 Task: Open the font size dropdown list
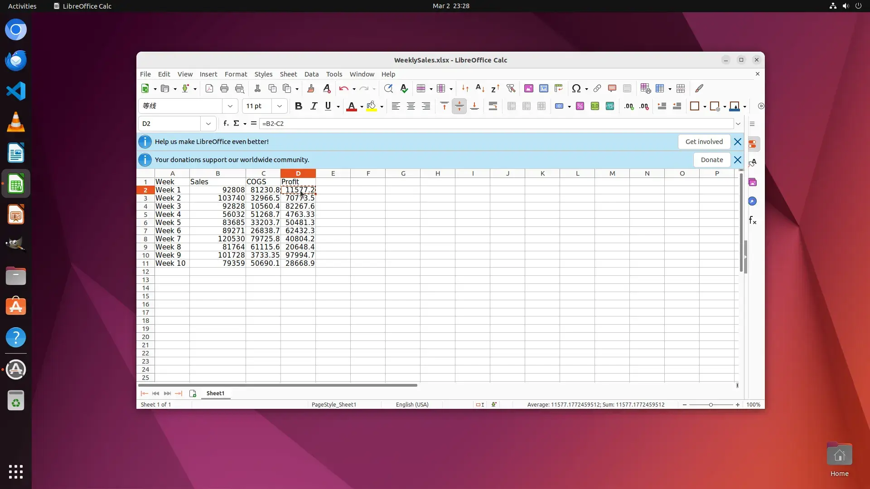click(x=279, y=106)
